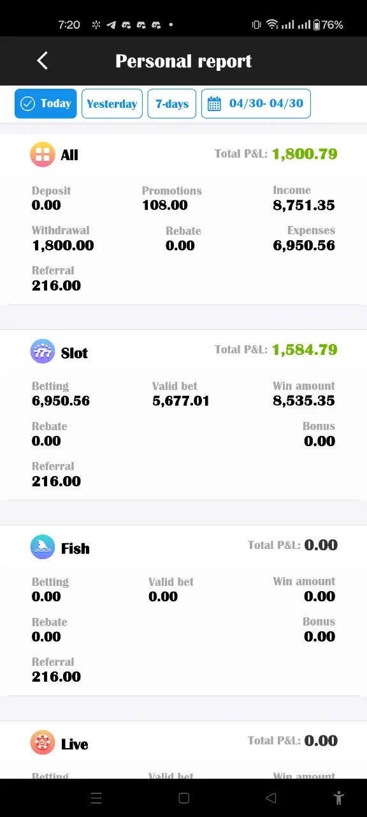Tap the Personal report title
367x817 pixels.
pos(183,61)
